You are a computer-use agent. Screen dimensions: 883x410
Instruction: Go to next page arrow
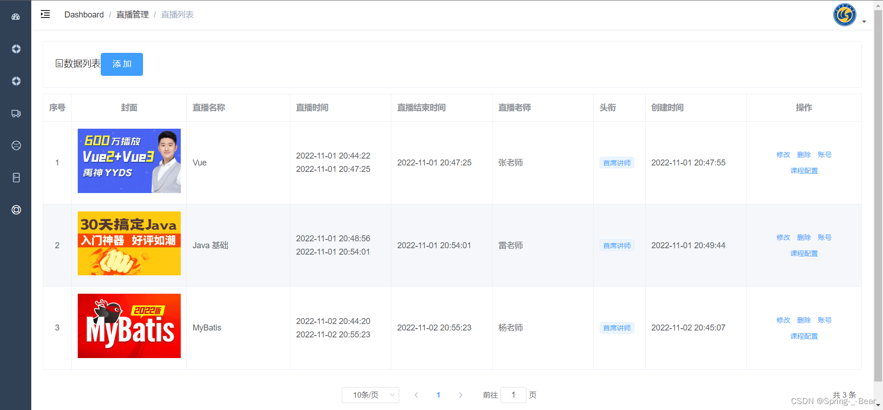[460, 395]
